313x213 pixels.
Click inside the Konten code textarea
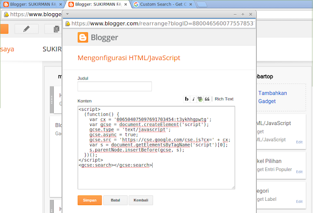point(156,148)
